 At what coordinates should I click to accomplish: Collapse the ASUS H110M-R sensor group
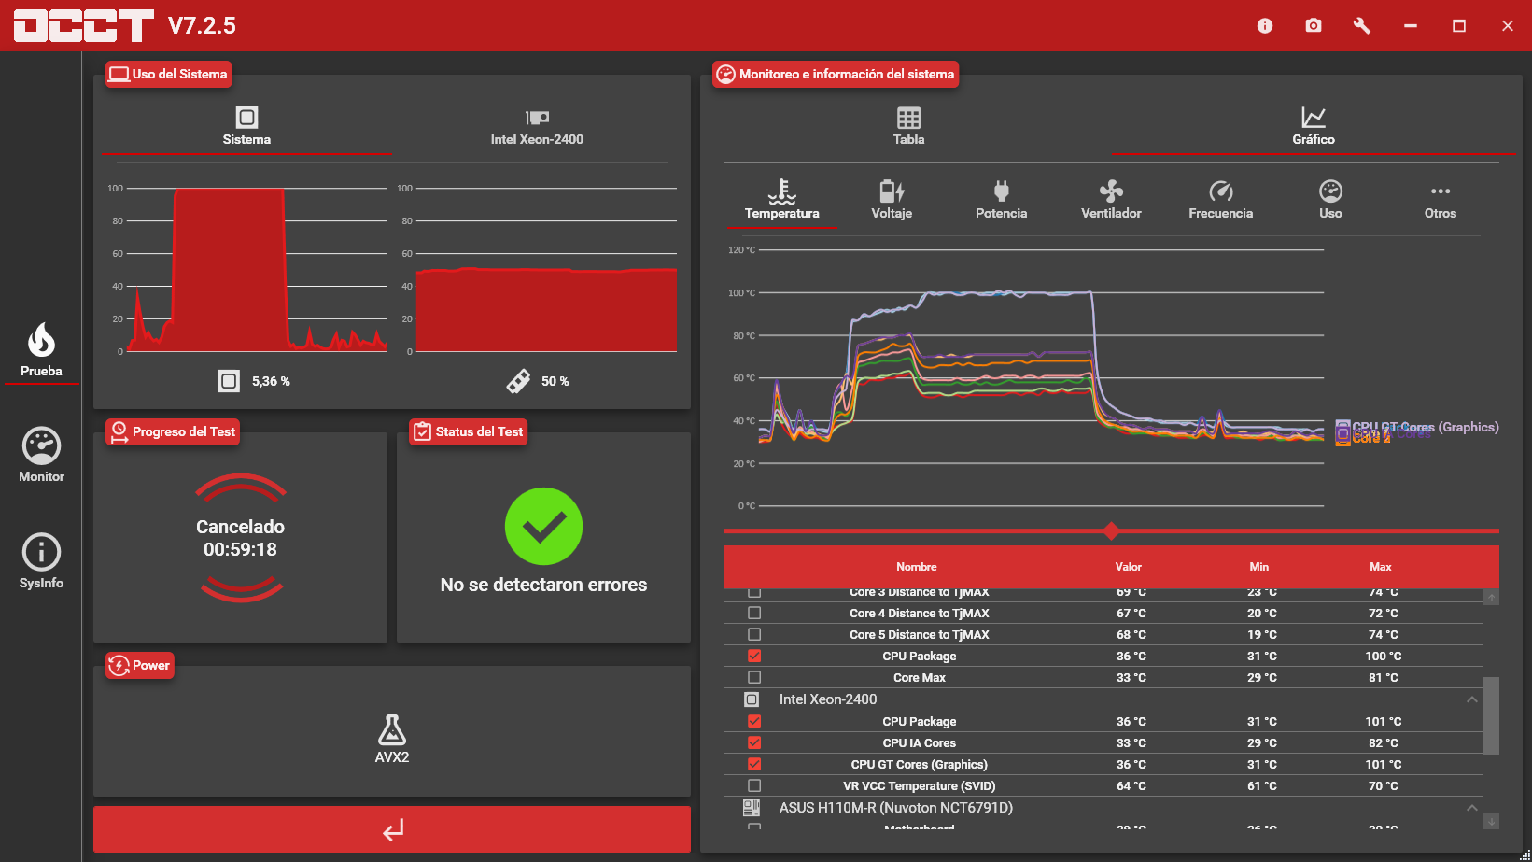(1472, 808)
